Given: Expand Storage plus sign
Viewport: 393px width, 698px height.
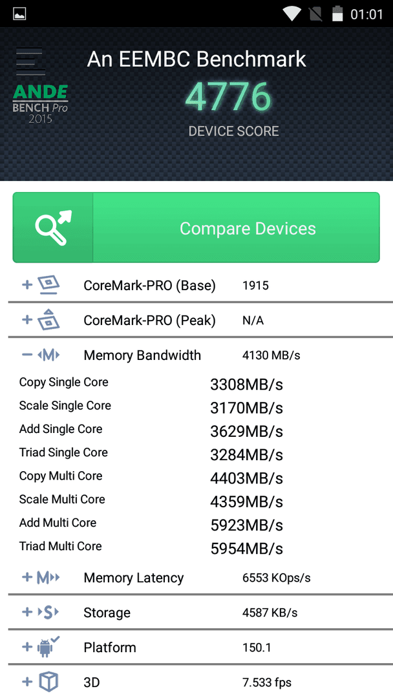Looking at the screenshot, I should point(27,612).
